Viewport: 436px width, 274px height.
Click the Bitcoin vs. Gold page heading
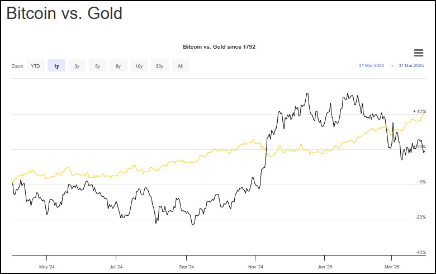pos(64,13)
